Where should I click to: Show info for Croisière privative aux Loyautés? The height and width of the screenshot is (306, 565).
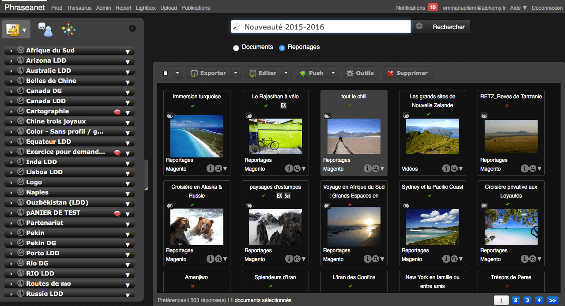[524, 259]
